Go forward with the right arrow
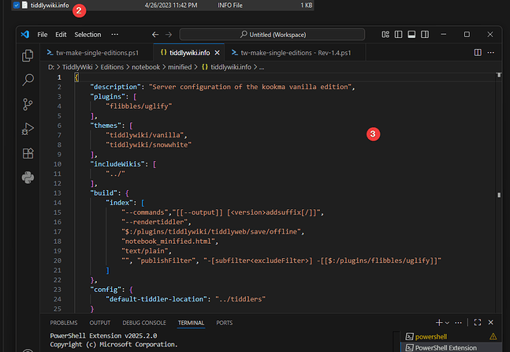The height and width of the screenshot is (352, 510). tap(169, 35)
